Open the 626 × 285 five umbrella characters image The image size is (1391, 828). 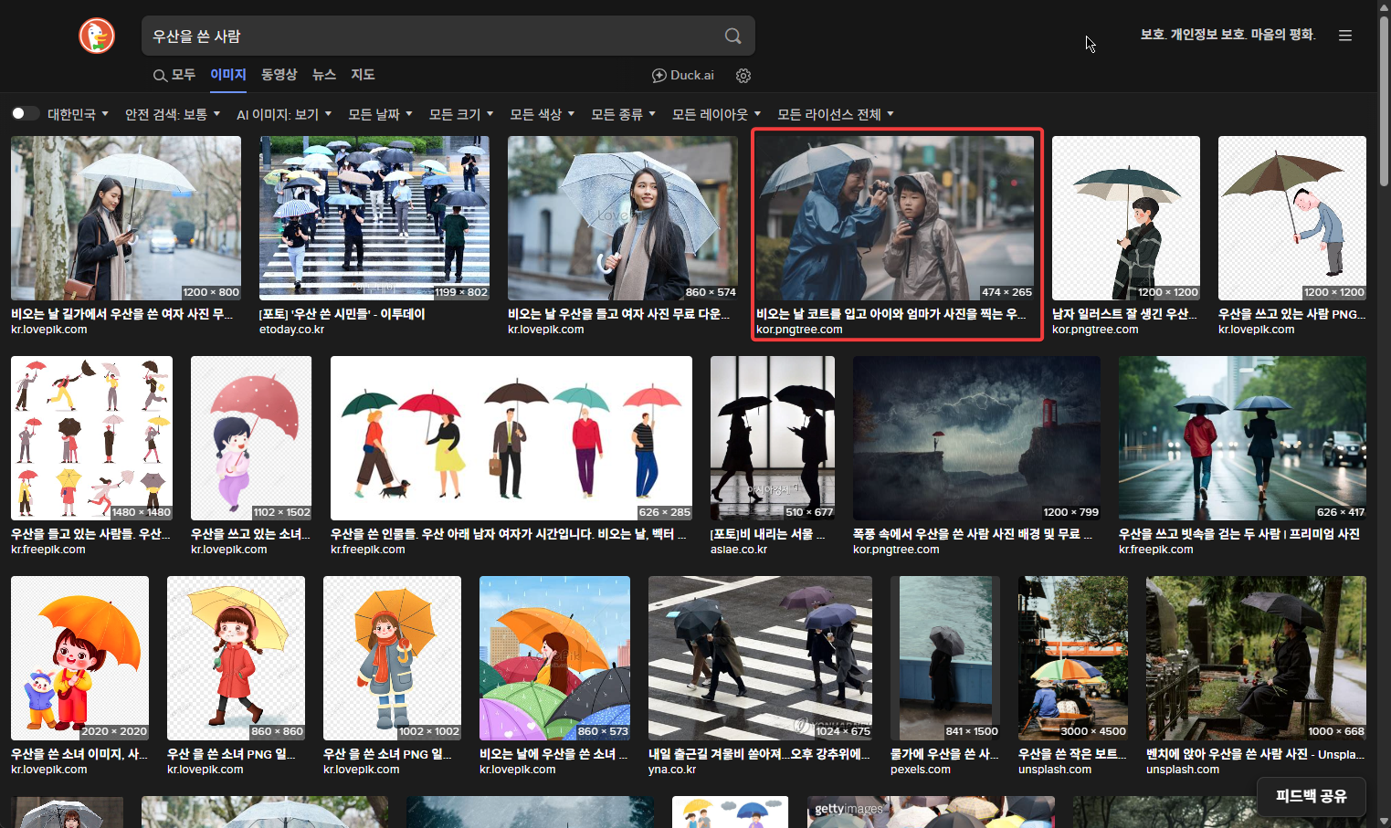(x=511, y=438)
